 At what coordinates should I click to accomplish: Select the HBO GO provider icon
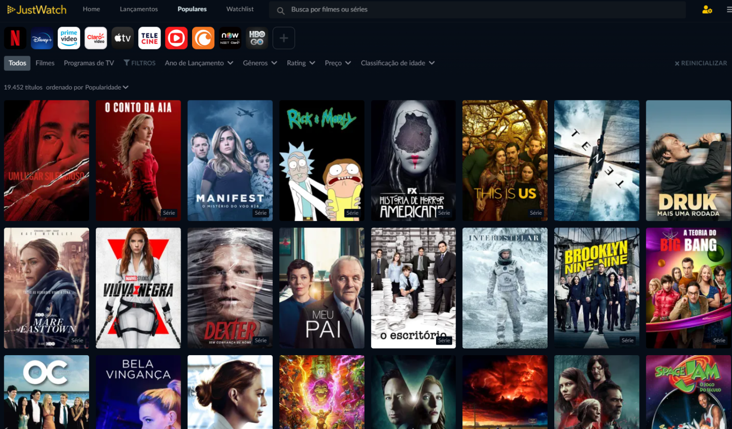pos(257,38)
